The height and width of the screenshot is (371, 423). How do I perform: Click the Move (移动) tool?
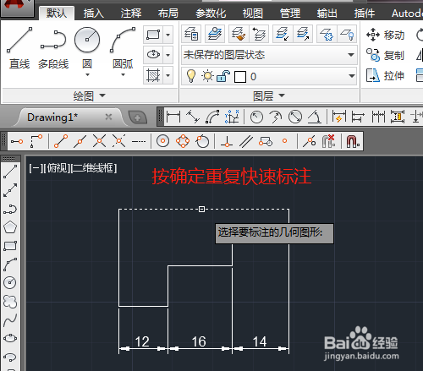[x=385, y=35]
